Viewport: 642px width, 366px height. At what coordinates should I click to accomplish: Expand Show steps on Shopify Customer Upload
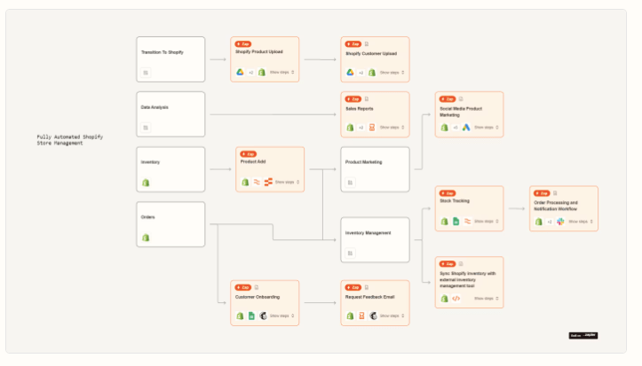(x=392, y=73)
